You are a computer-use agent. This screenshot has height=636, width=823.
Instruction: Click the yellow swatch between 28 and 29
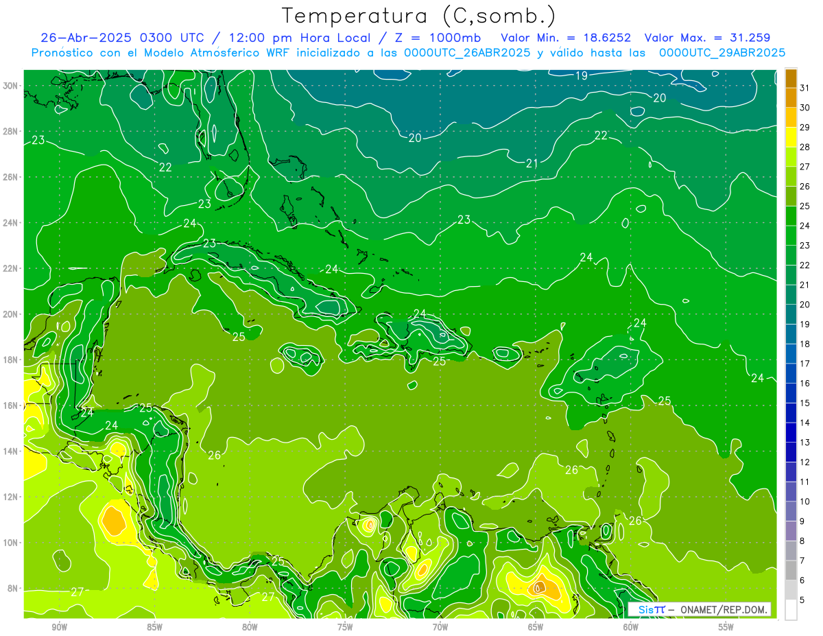(x=791, y=137)
